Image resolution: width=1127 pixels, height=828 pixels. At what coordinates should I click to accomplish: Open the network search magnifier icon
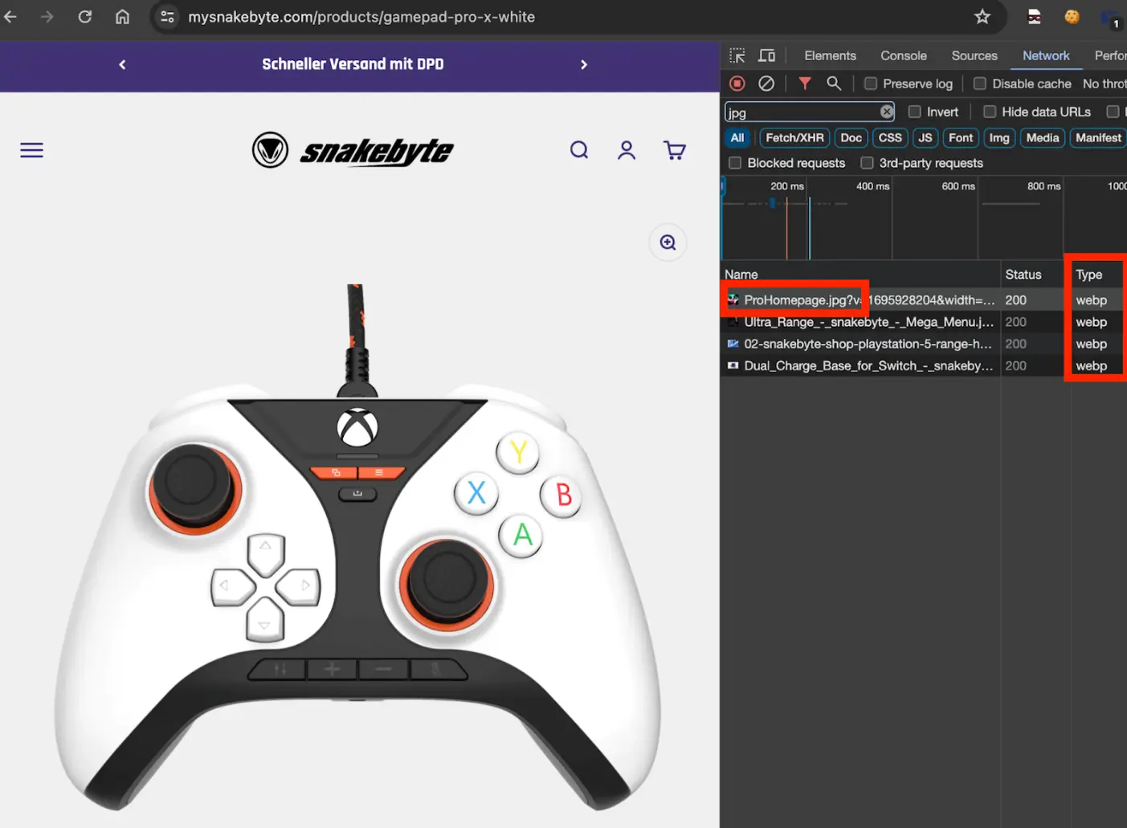tap(834, 84)
